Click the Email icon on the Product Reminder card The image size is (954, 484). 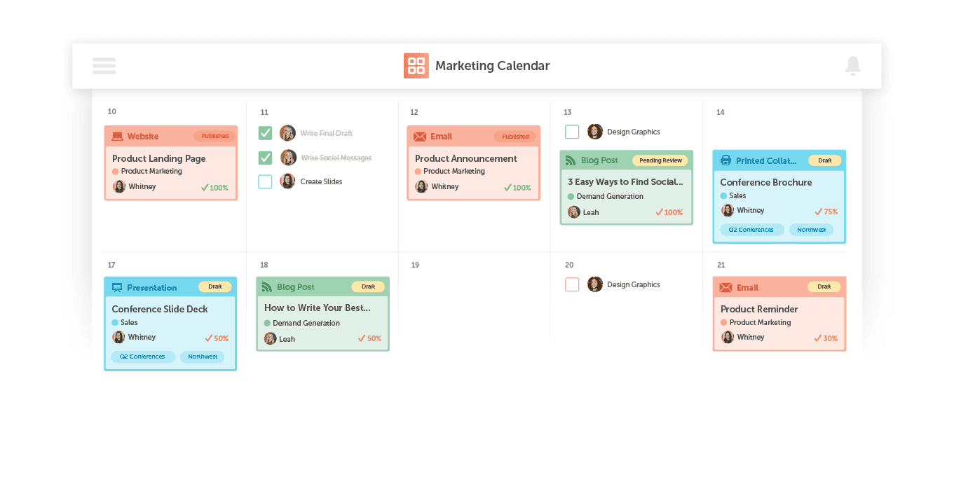[724, 287]
